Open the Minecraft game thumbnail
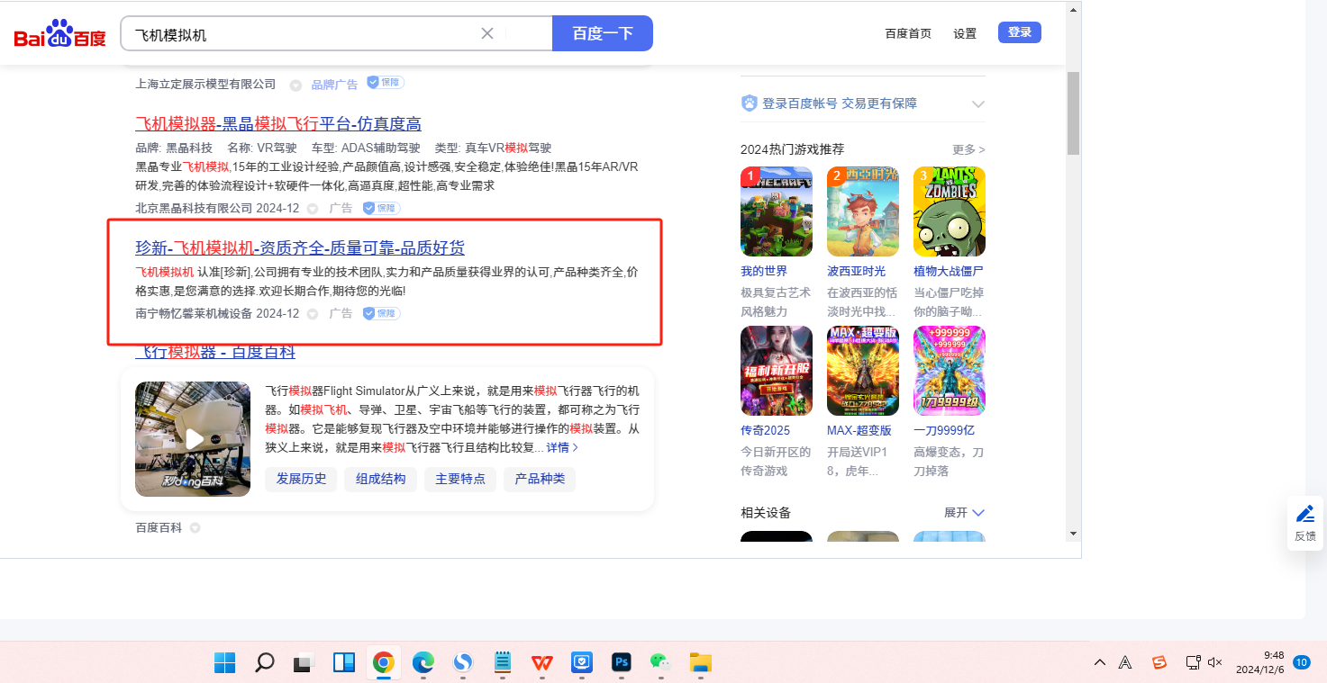The image size is (1327, 683). click(x=777, y=211)
